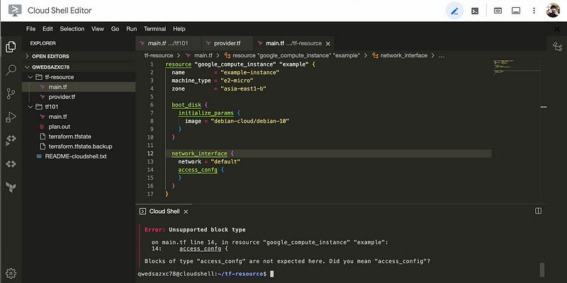Open the Terminal menu
Screen dimensions: 567x283
click(x=155, y=29)
